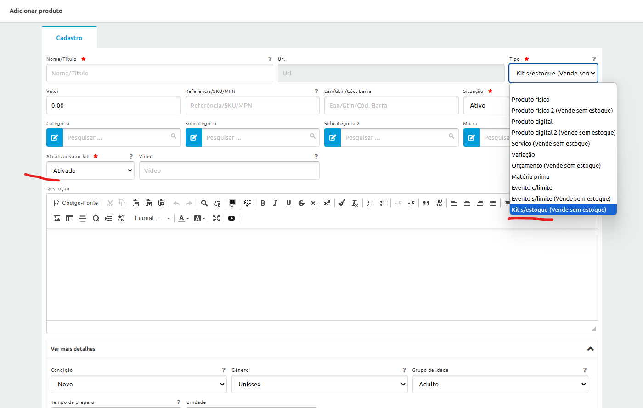The height and width of the screenshot is (408, 643).
Task: Align text to the left
Action: point(454,203)
